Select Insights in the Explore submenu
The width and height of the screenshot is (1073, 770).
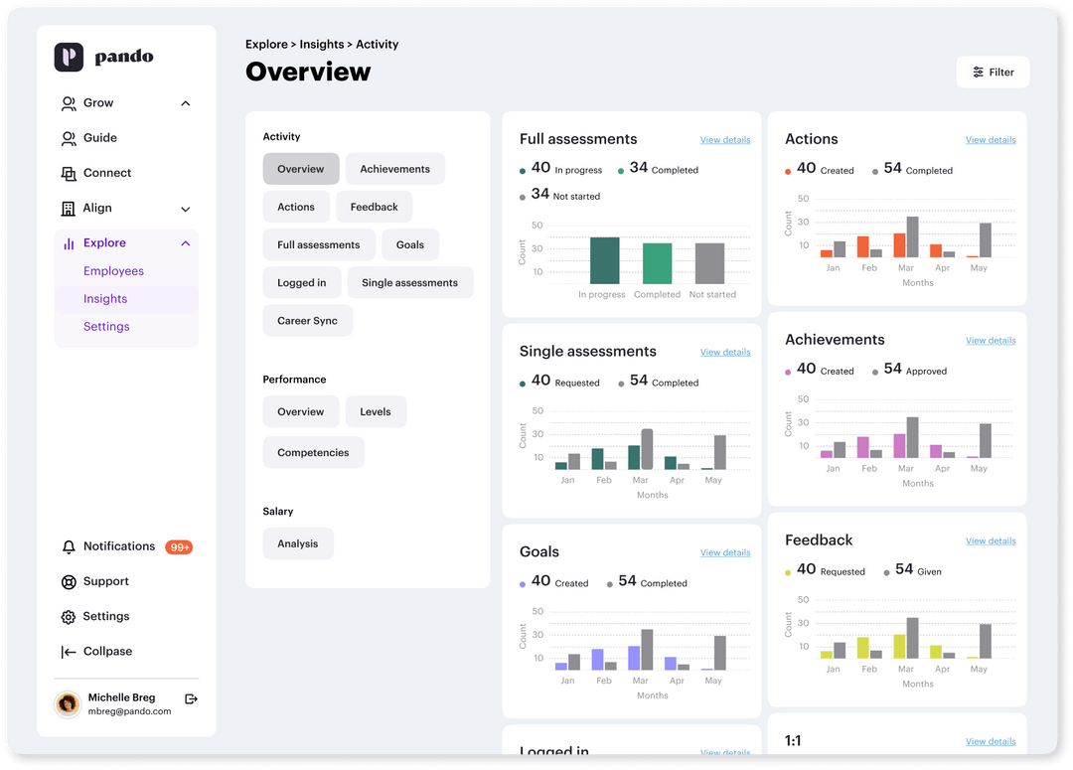(x=105, y=298)
